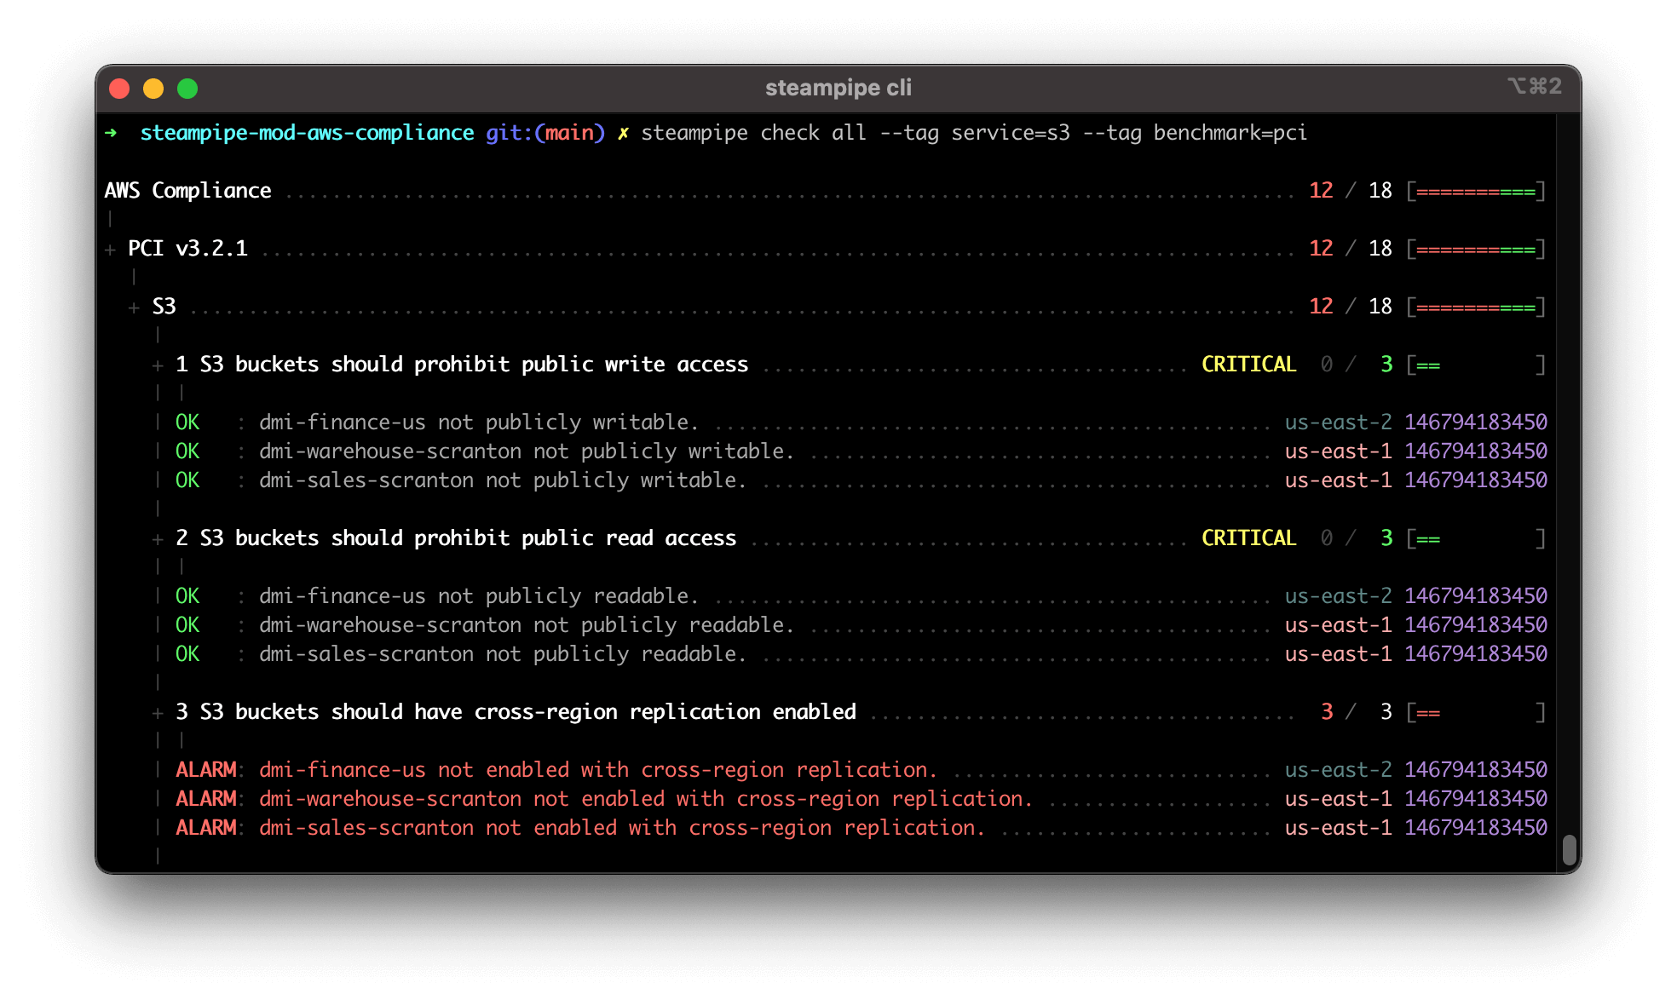This screenshot has width=1677, height=1000.
Task: Click the plus marker next to PCI v3.2.1
Action: pos(110,250)
